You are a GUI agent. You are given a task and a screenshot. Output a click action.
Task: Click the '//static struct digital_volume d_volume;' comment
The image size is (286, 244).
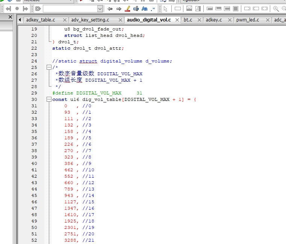(112, 61)
